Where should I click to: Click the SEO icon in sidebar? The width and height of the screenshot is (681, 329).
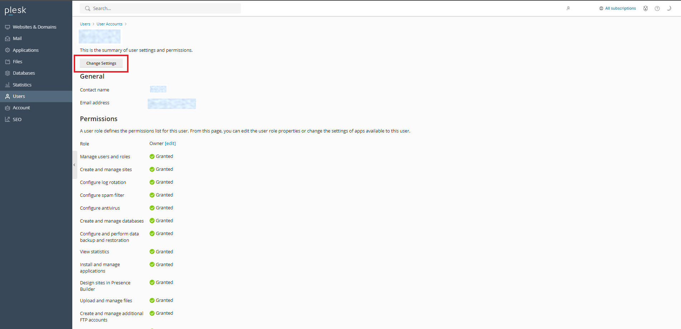[x=8, y=119]
